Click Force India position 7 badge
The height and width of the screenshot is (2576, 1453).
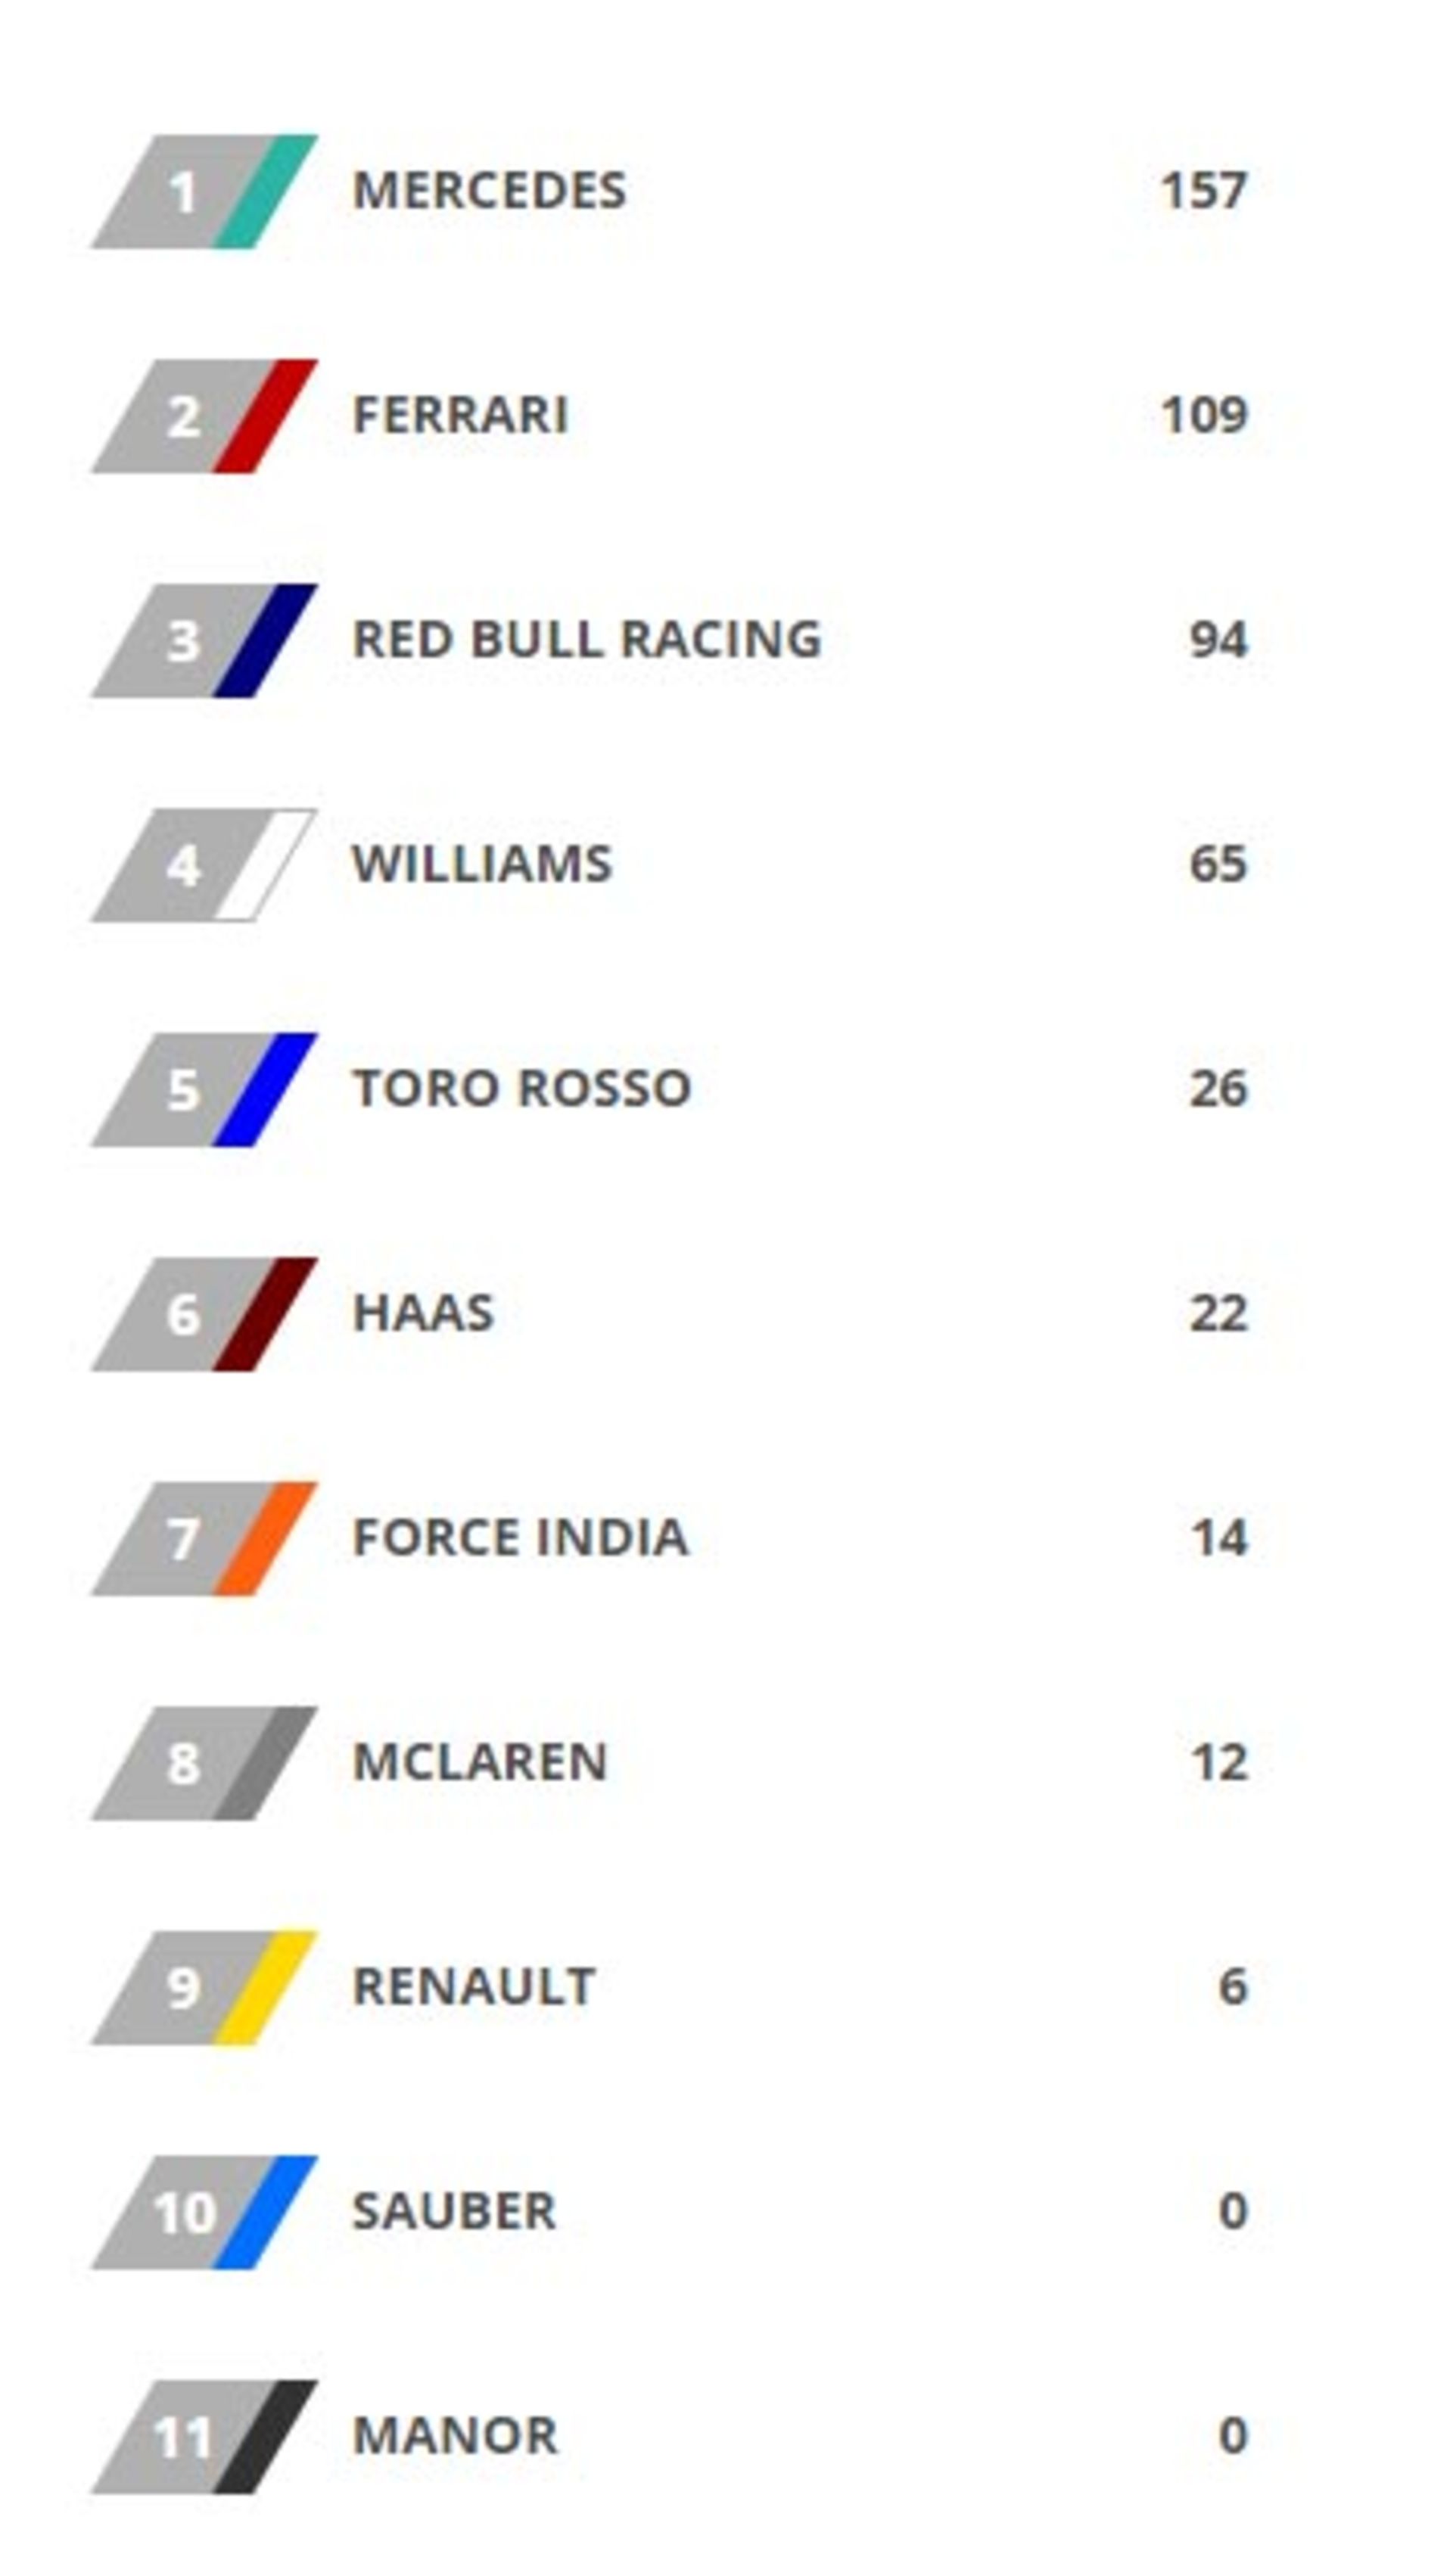pos(204,1538)
